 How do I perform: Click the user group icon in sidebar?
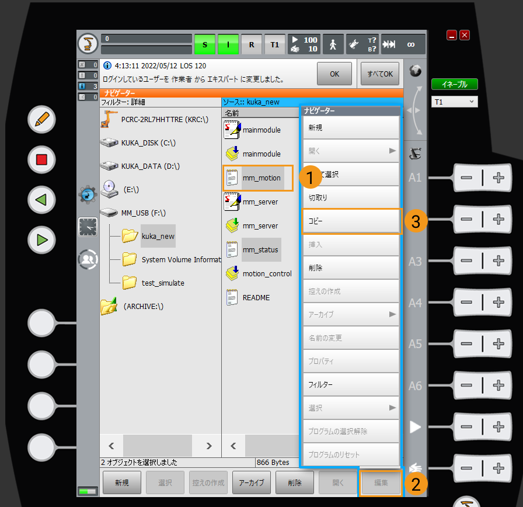coord(88,259)
